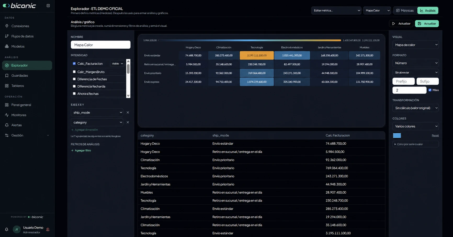Expand the Gestión menu item
Image resolution: width=453 pixels, height=237 pixels.
27,135
